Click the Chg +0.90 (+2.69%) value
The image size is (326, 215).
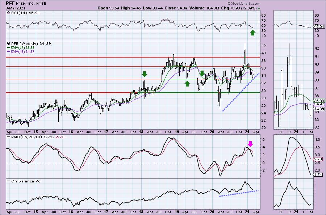[x=239, y=8]
